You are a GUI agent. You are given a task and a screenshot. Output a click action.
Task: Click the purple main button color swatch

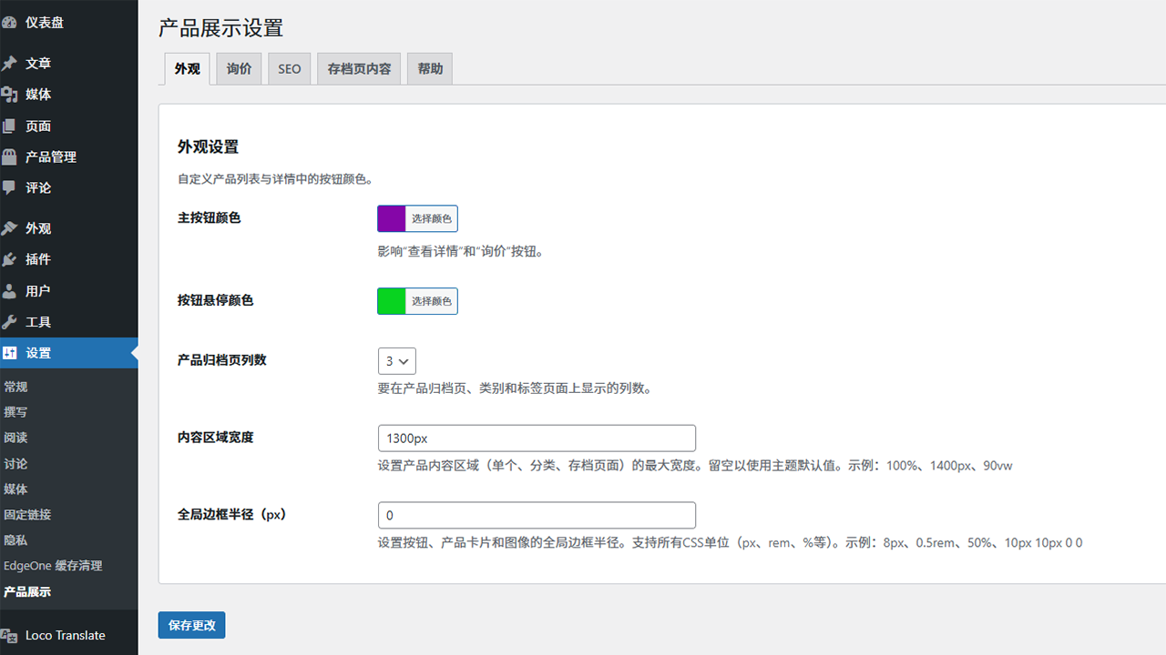pos(392,219)
